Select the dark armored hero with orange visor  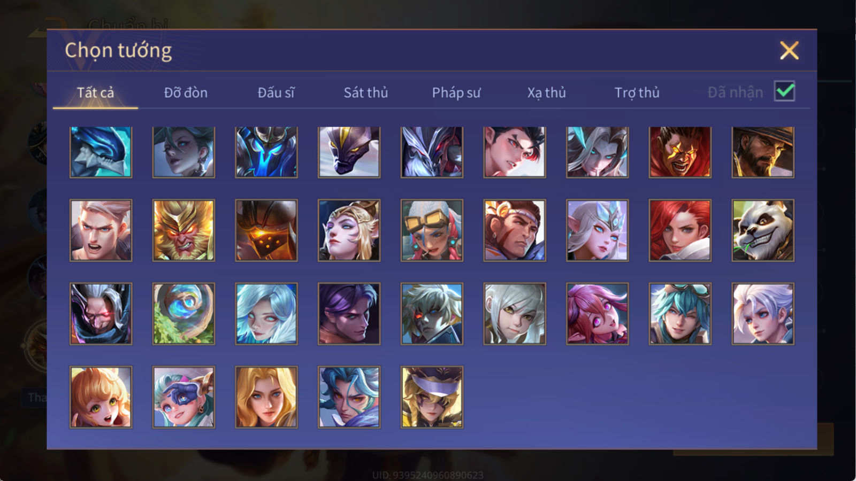(x=266, y=230)
